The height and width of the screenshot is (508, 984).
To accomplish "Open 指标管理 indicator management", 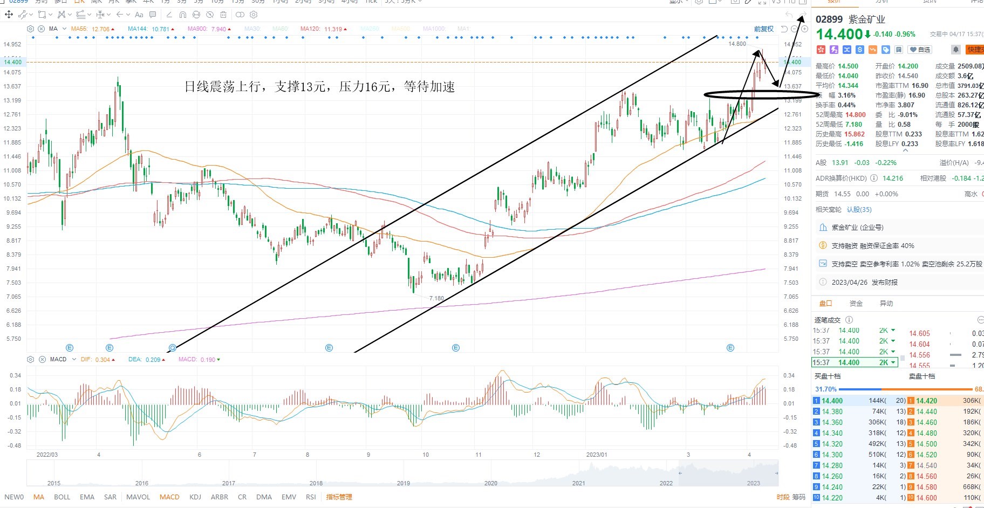I will (339, 497).
